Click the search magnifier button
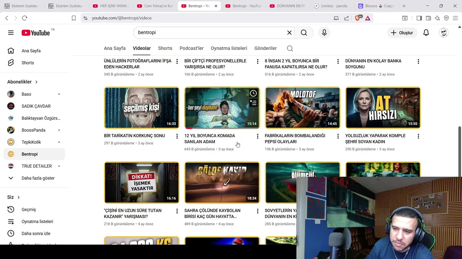 (304, 33)
